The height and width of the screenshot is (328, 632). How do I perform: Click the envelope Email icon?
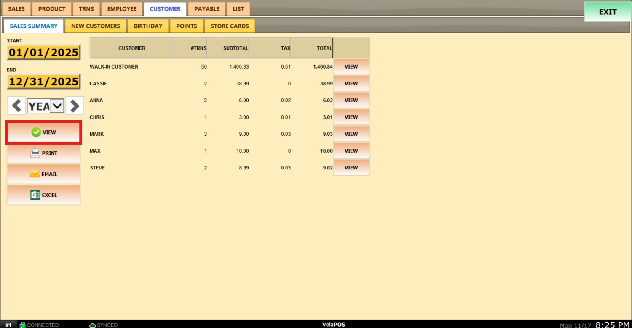click(35, 174)
